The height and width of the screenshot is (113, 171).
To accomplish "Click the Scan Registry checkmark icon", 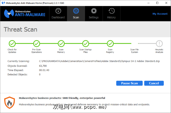I will coord(110,44).
